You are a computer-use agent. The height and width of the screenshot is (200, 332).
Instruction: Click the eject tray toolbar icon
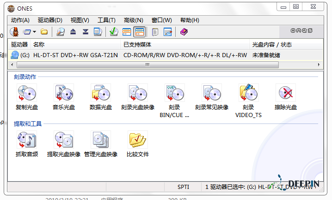point(73,32)
